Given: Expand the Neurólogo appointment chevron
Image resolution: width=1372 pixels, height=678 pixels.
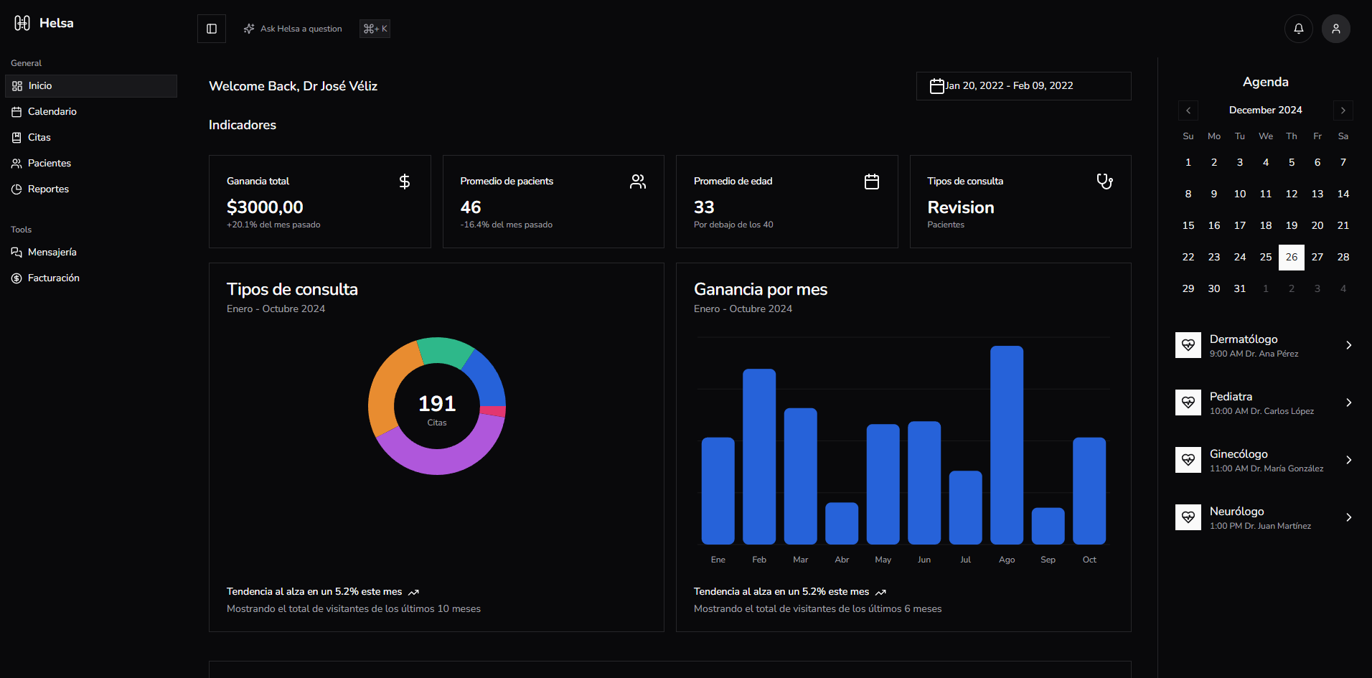Looking at the screenshot, I should click(x=1349, y=517).
